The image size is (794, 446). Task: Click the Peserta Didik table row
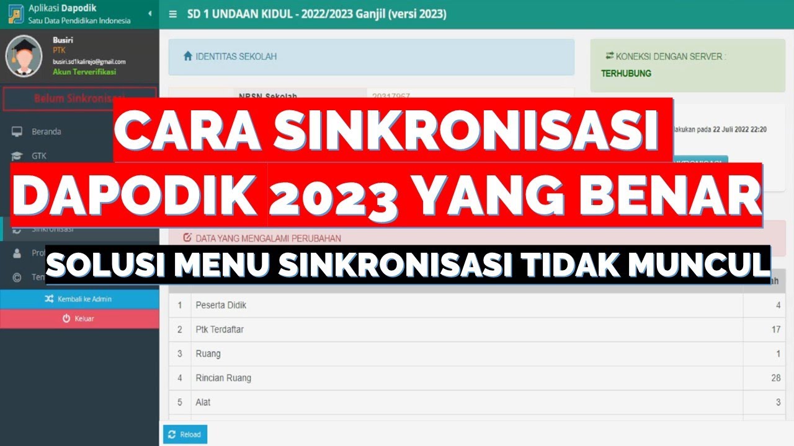477,305
